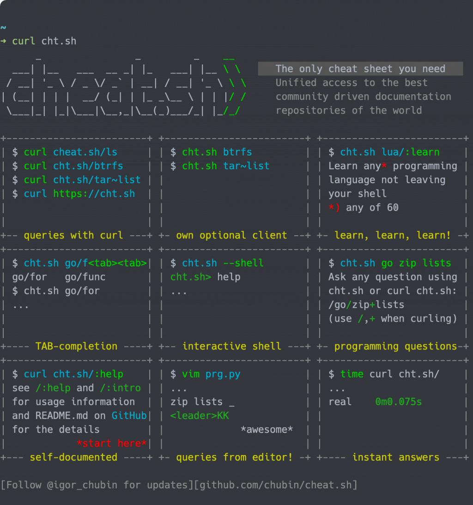Viewport: 473px width, 505px height.
Task: Click '[Follow @igor_chubin for updates]' footer text
Action: tap(97, 485)
